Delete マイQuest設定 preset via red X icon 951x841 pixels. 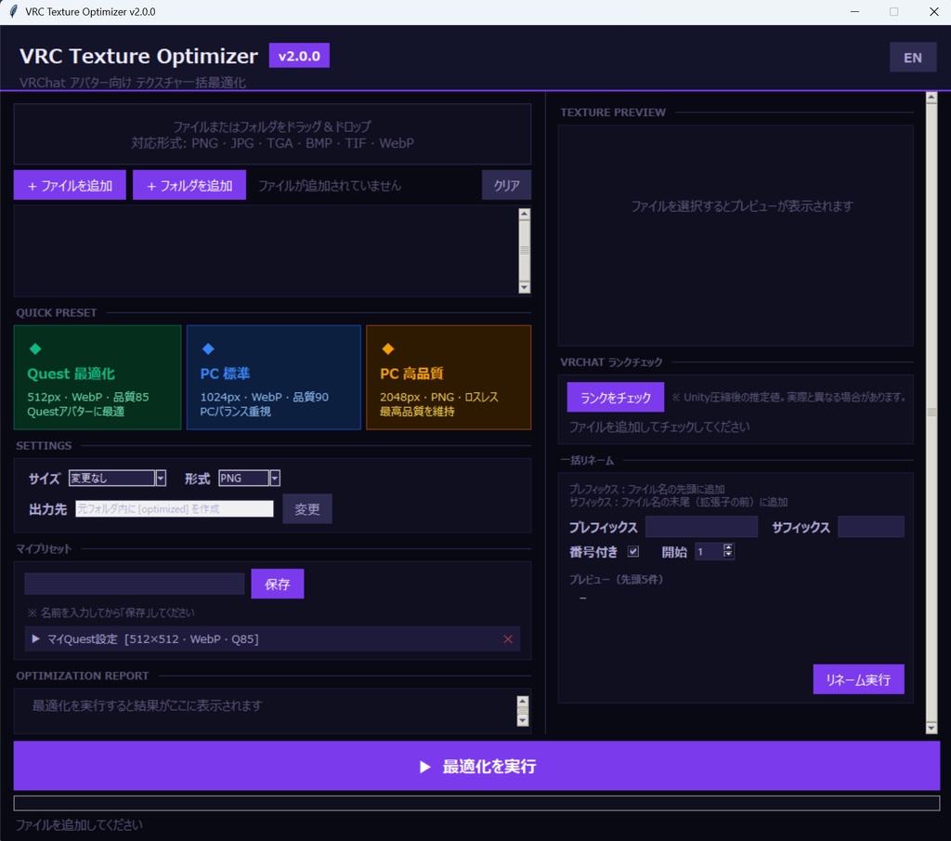click(508, 639)
